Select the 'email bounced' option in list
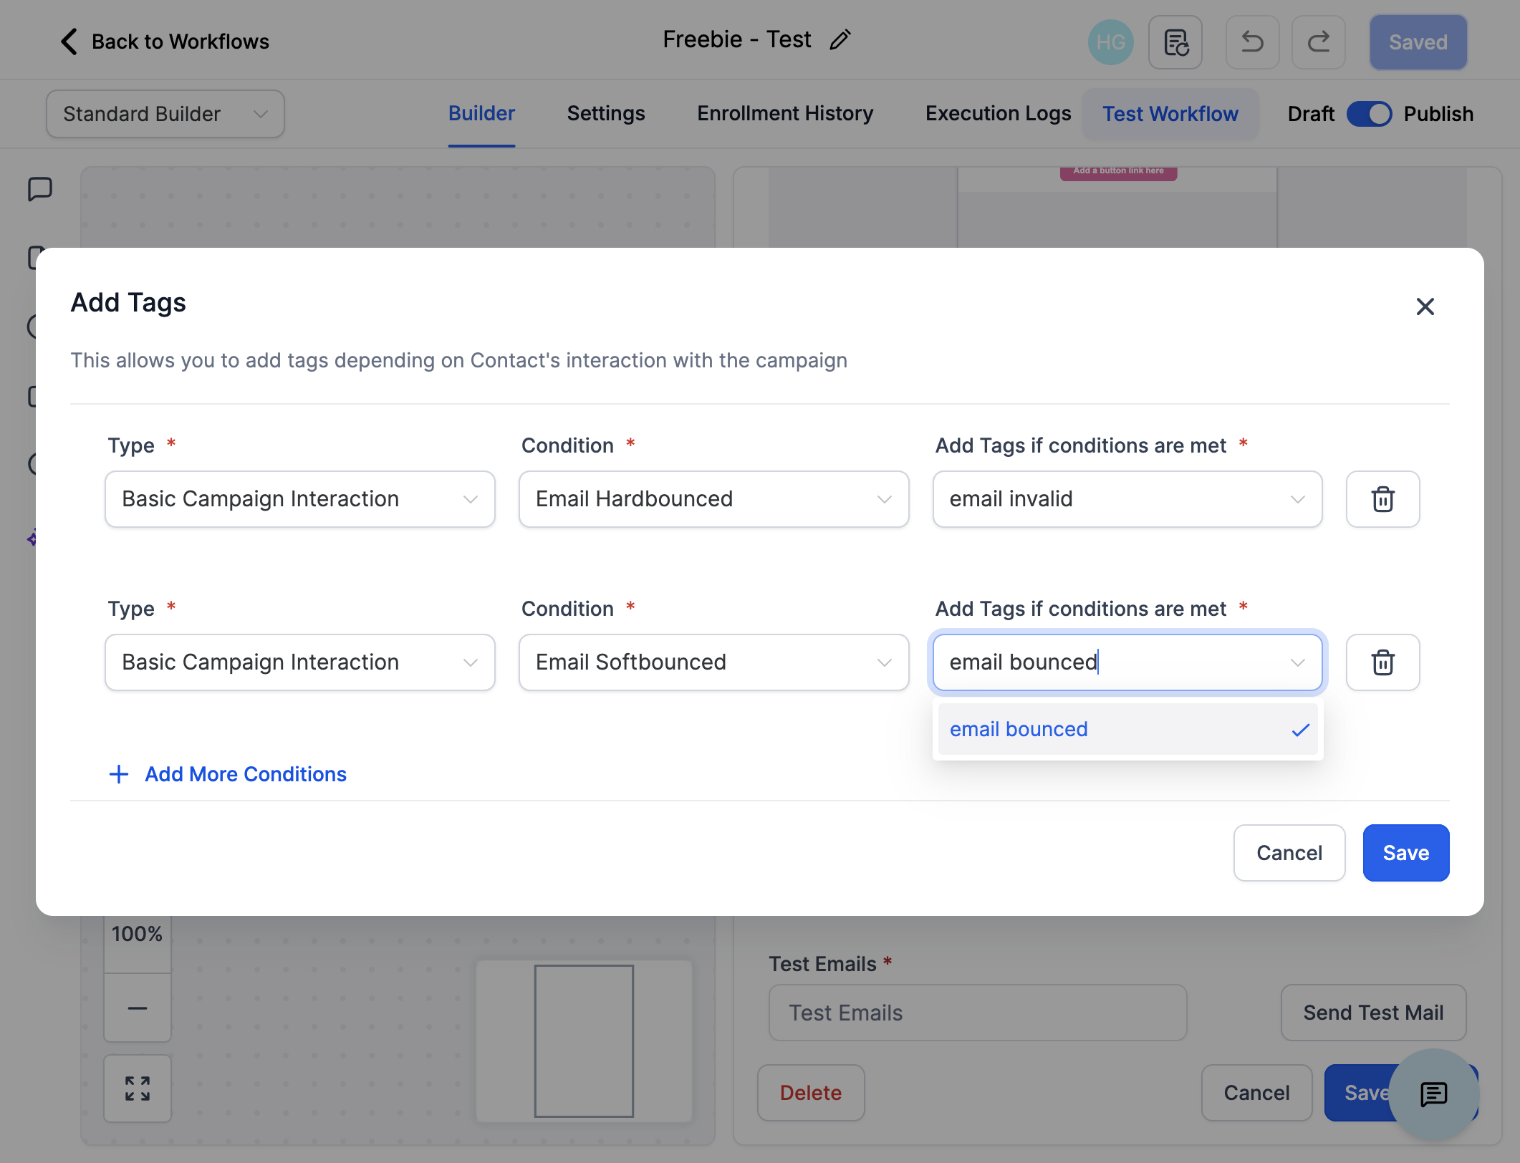Viewport: 1520px width, 1163px height. [x=1127, y=729]
